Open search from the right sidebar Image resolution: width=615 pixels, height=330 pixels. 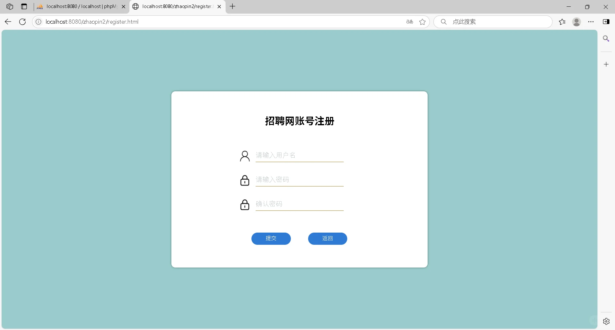[x=606, y=38]
